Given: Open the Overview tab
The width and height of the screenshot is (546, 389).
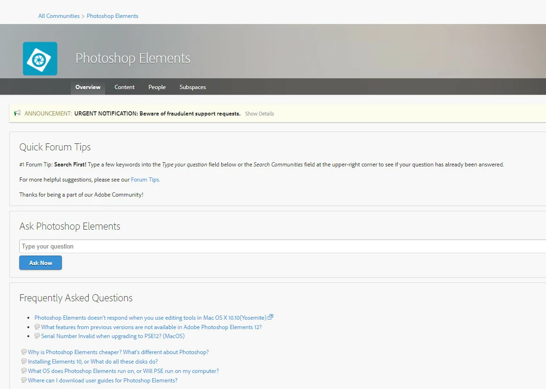Looking at the screenshot, I should click(x=88, y=87).
